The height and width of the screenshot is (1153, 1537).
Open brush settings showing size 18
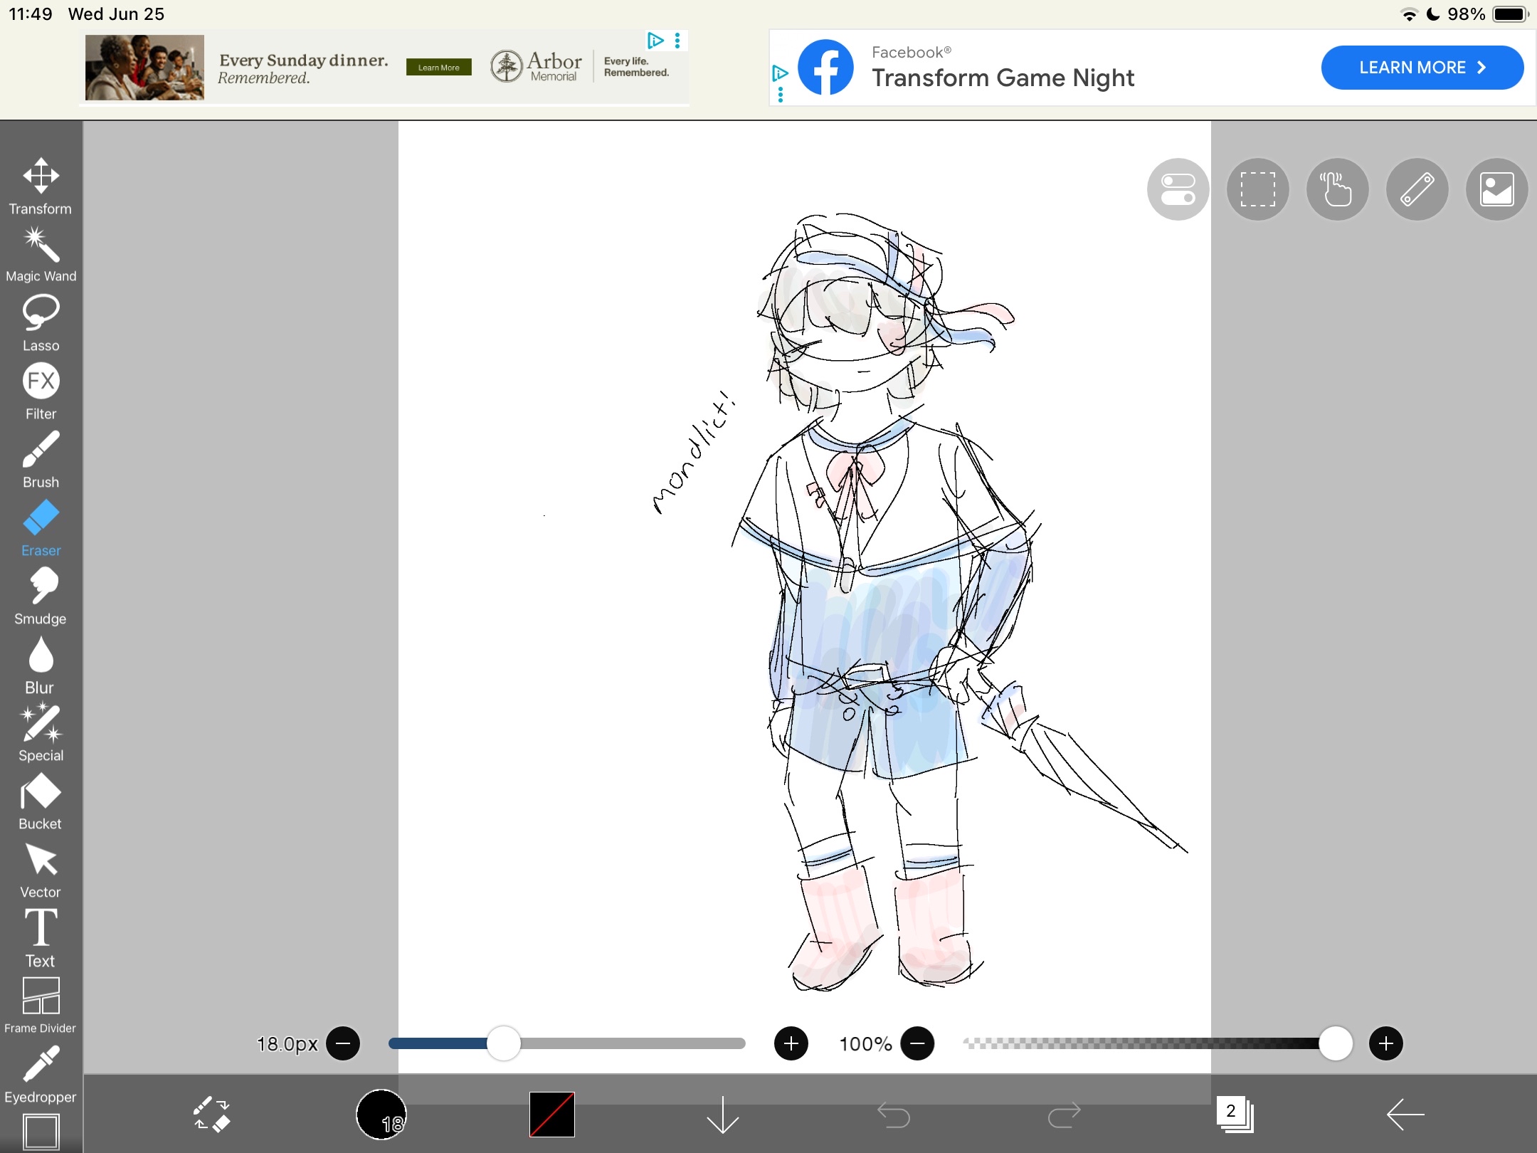point(381,1114)
